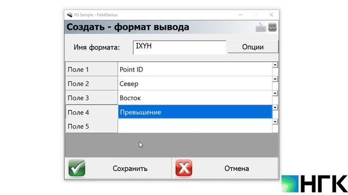
Task: Expand the Поле 5 dropdown arrow
Action: click(275, 121)
